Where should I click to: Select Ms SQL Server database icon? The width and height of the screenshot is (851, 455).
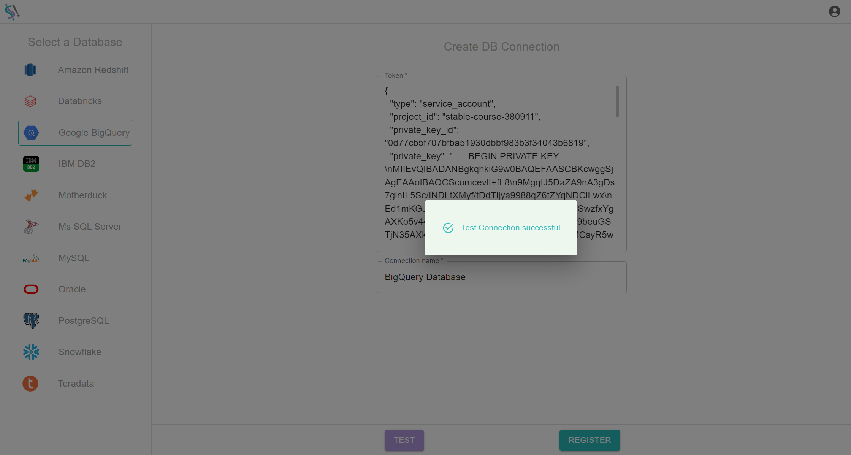(31, 227)
